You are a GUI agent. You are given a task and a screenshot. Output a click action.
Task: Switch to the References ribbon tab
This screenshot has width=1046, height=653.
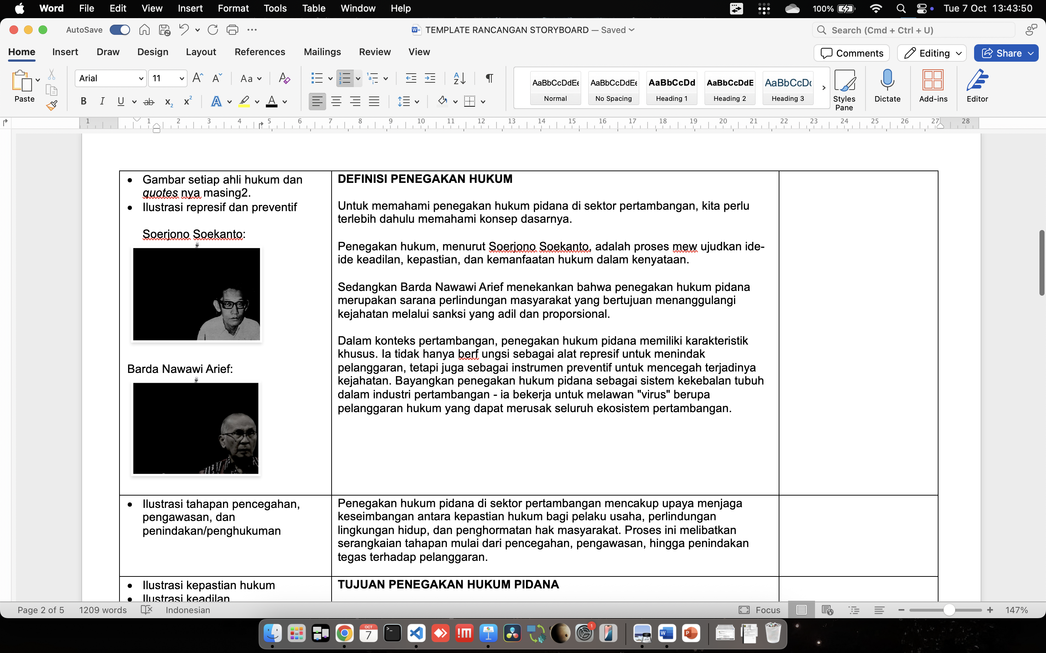point(260,52)
